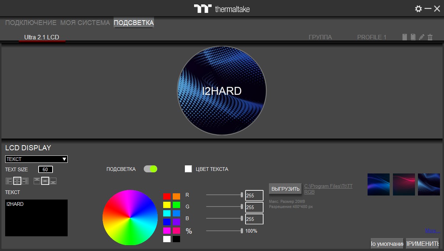Image resolution: width=444 pixels, height=251 pixels.
Task: Pick the light blue preset swatch
Action: click(x=176, y=213)
